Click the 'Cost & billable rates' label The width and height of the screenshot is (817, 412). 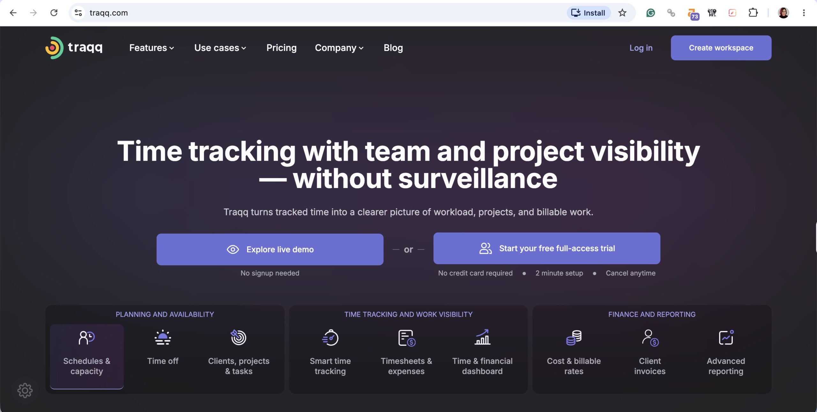(x=574, y=366)
